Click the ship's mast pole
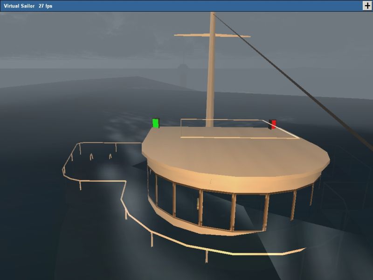The height and width of the screenshot is (280, 373). point(211,70)
